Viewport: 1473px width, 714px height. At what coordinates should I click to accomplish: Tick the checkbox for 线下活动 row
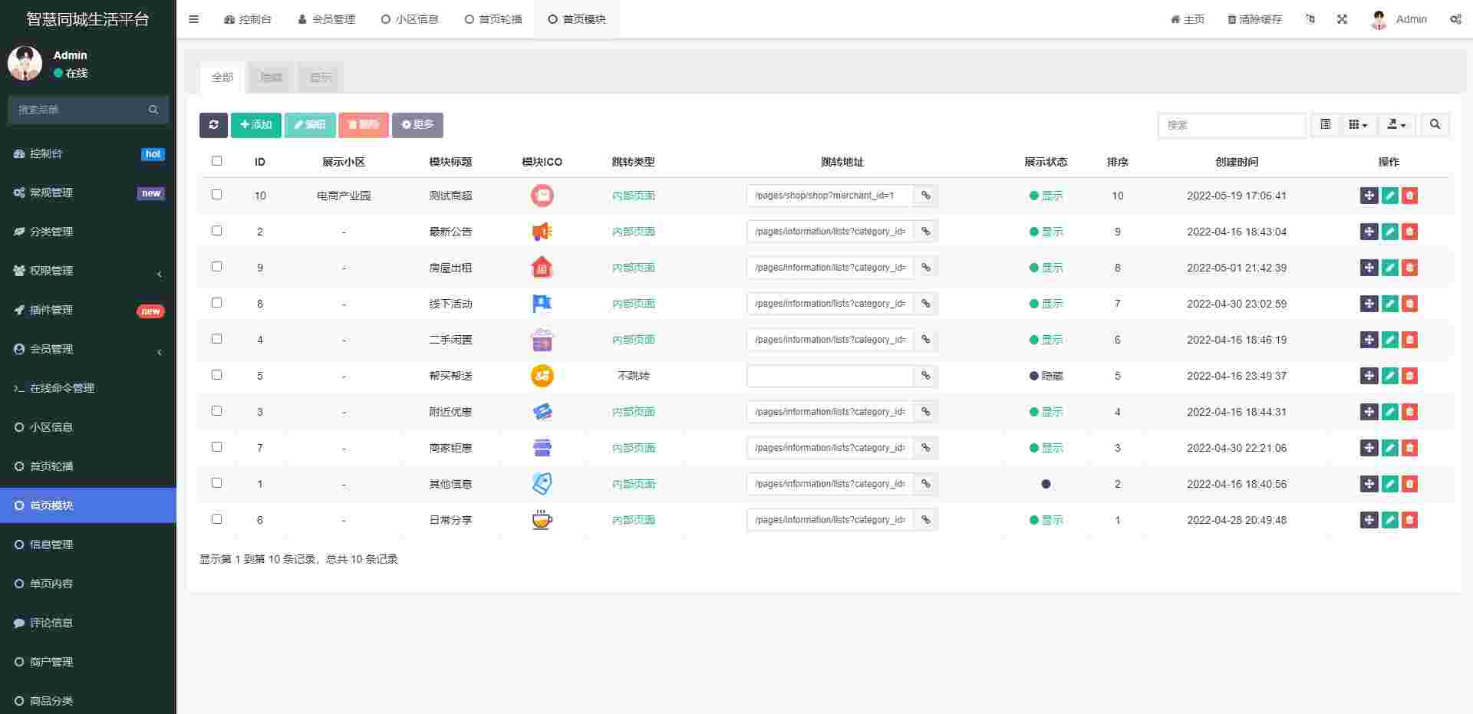click(x=216, y=303)
